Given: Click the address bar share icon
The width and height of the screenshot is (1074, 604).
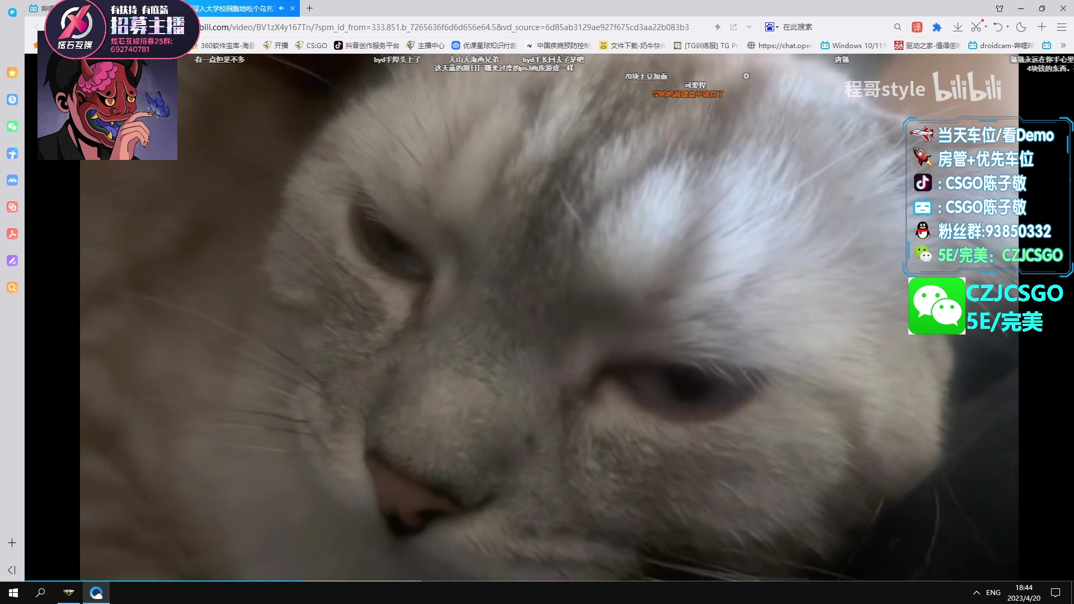Looking at the screenshot, I should (x=734, y=27).
